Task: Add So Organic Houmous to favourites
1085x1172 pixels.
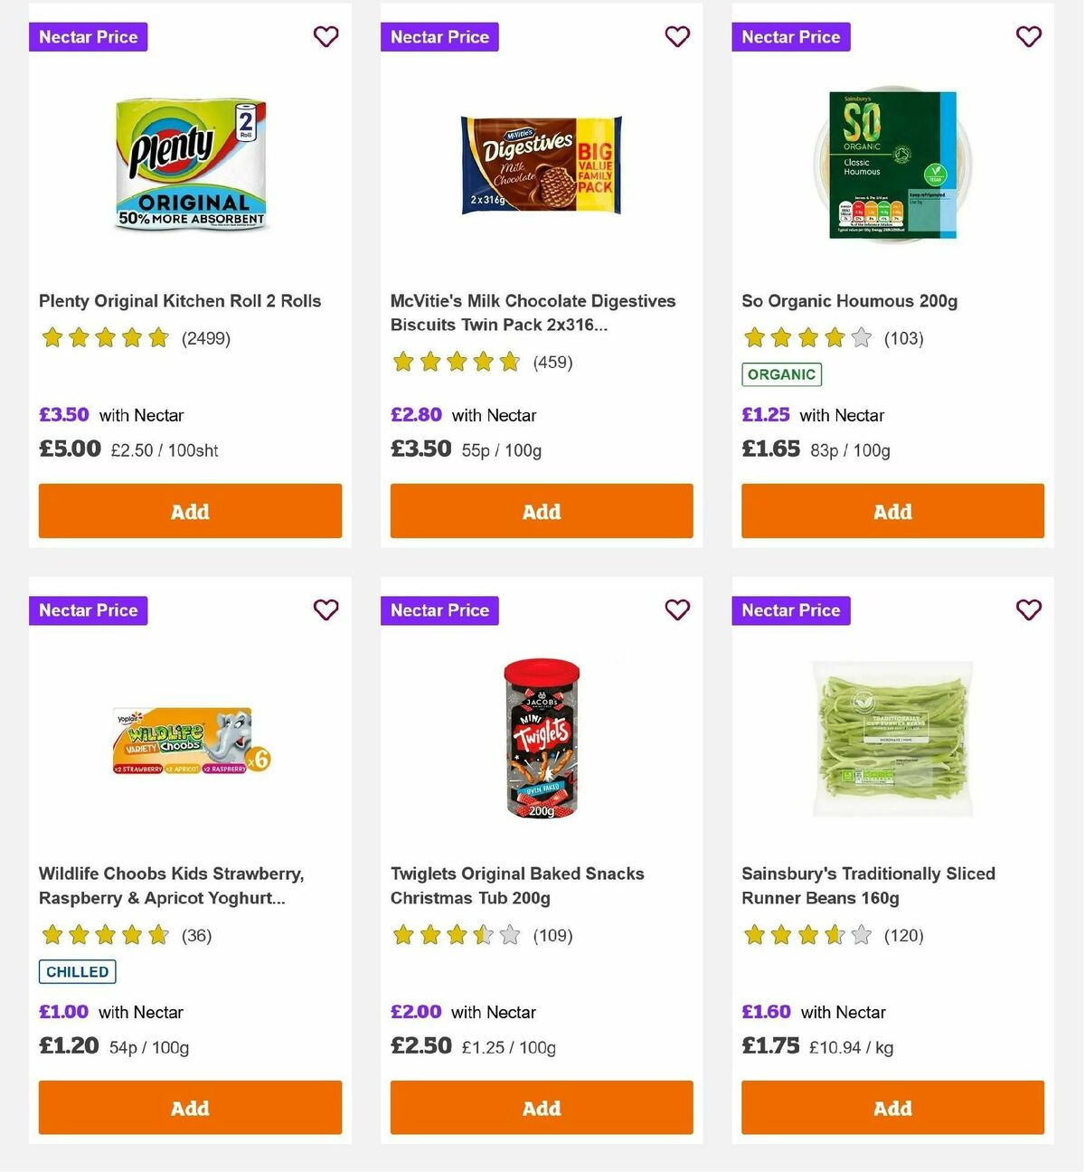Action: coord(1029,36)
